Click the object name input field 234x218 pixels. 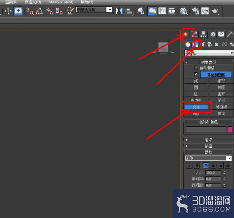pos(206,130)
